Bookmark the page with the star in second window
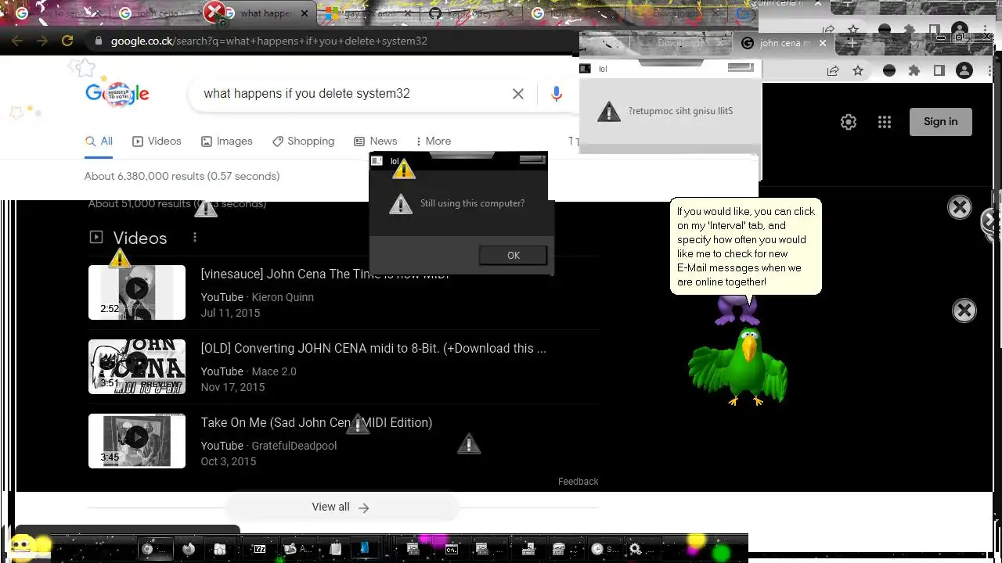 pos(858,70)
